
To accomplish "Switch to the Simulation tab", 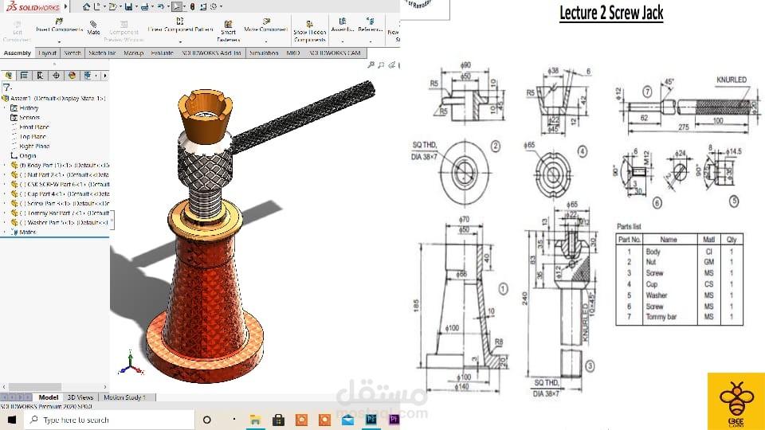I will (264, 53).
